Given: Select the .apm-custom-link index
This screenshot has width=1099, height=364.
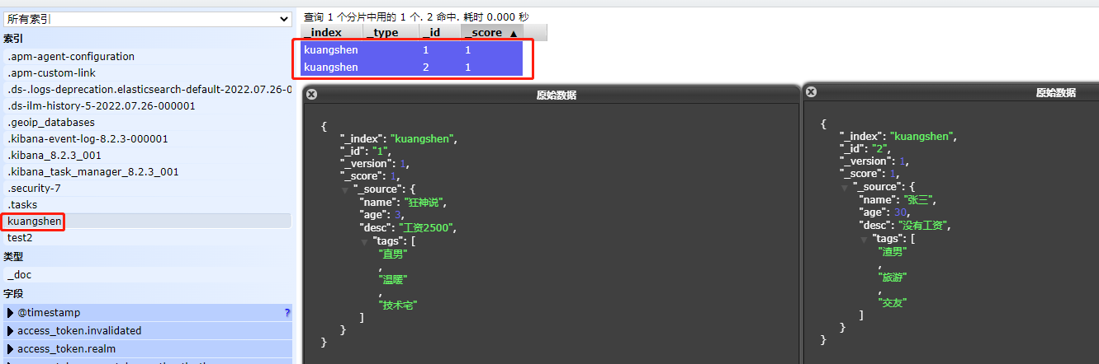Looking at the screenshot, I should (x=147, y=73).
